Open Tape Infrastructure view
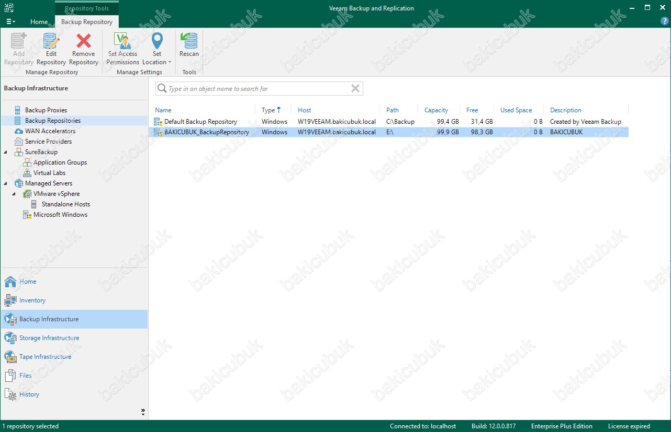 [x=74, y=357]
